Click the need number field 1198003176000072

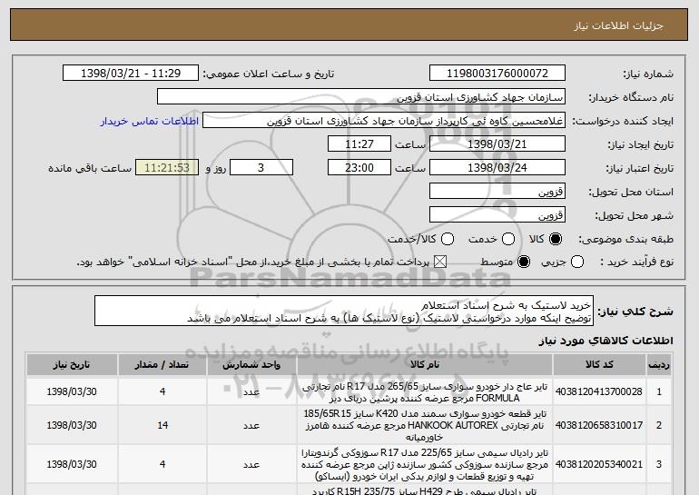[497, 74]
